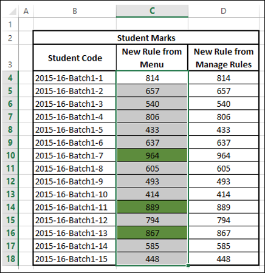This screenshot has width=265, height=273.
Task: Select cell 2015-16-Batch1-4
Action: coord(75,116)
